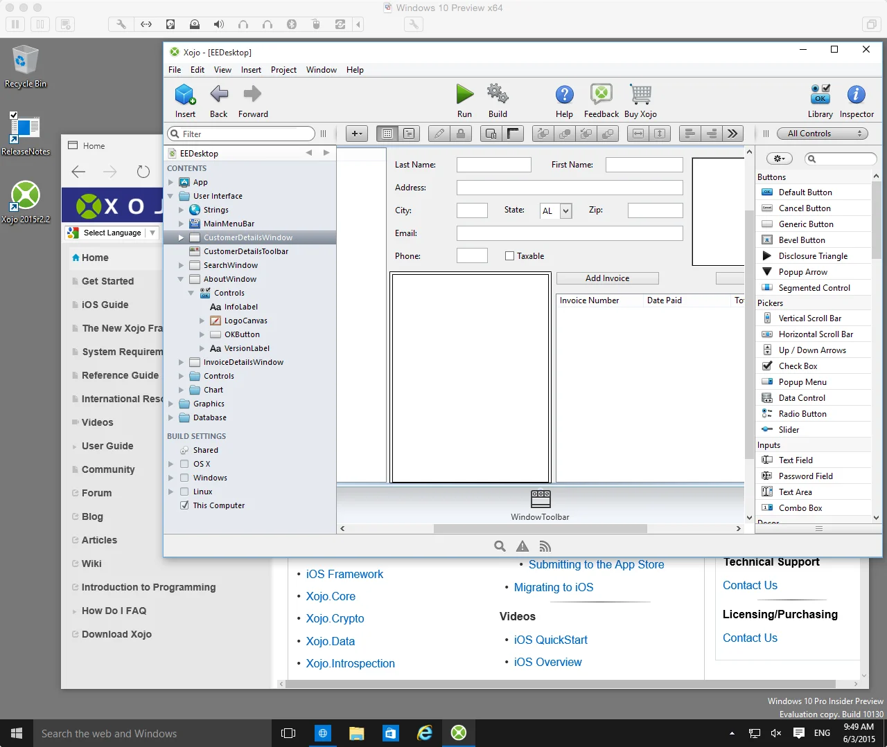Open File Explorer from the taskbar
Image resolution: width=887 pixels, height=747 pixels.
click(x=356, y=733)
